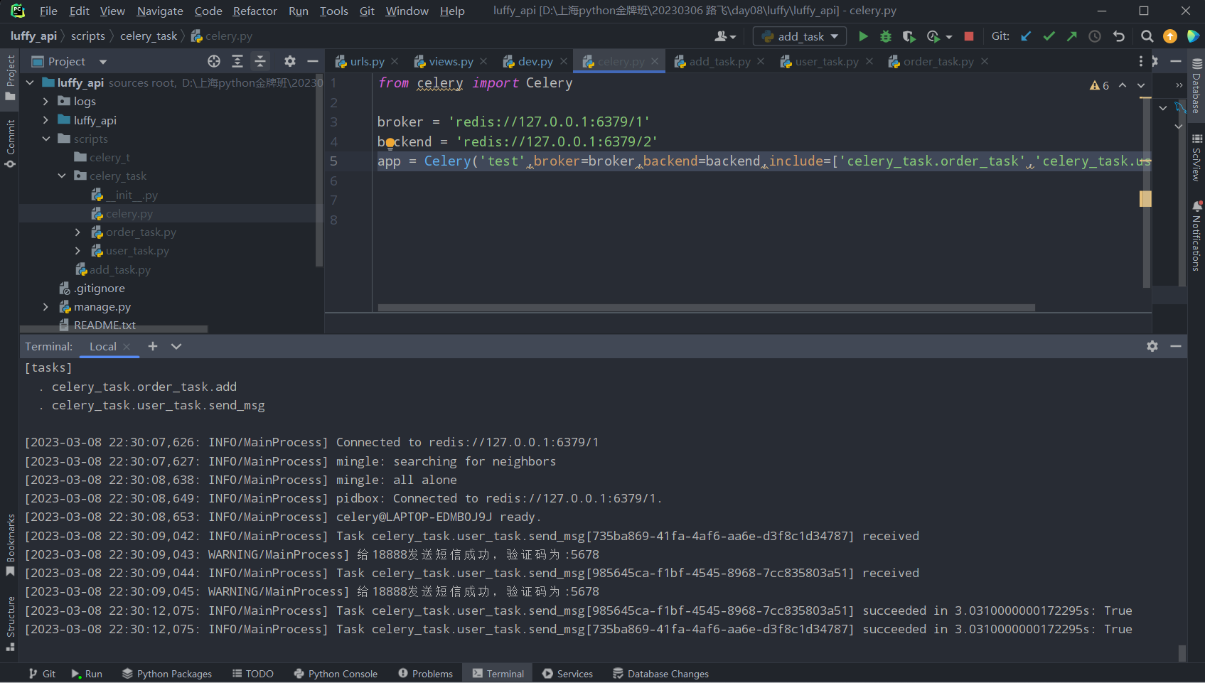This screenshot has height=683, width=1205.
Task: Go to previous highlighted error arrow
Action: (1123, 85)
